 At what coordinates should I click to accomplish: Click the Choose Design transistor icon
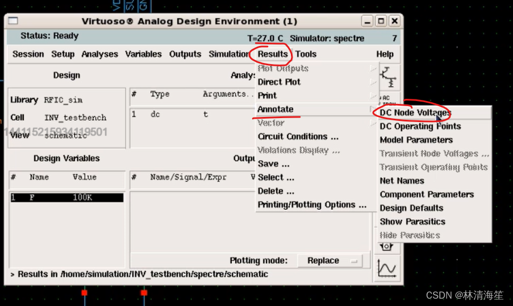(x=389, y=77)
